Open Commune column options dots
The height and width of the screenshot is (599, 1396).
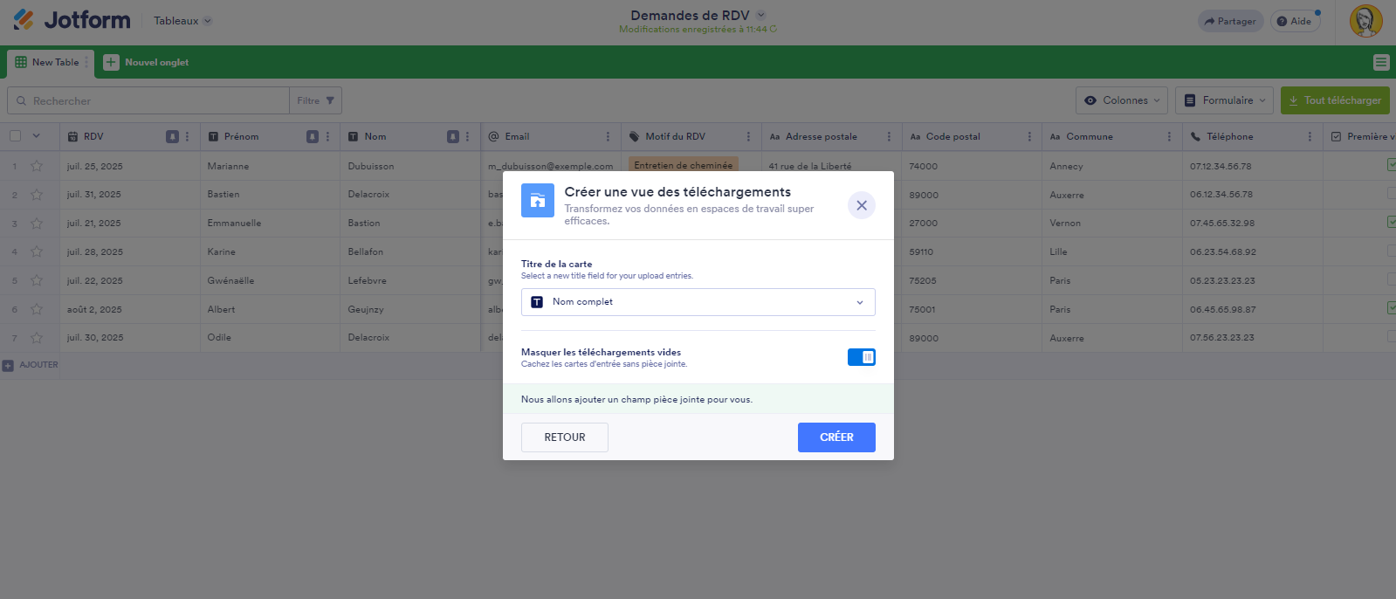click(1169, 136)
